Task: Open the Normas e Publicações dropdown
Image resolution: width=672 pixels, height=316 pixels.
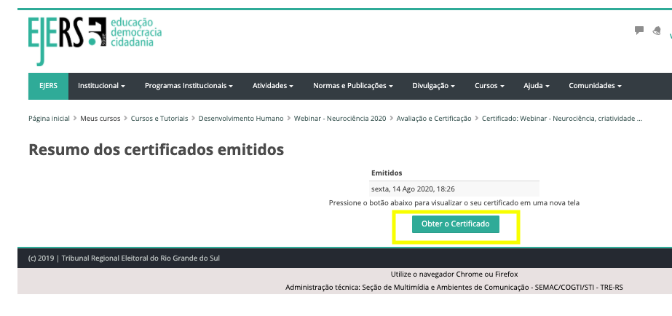Action: 353,86
